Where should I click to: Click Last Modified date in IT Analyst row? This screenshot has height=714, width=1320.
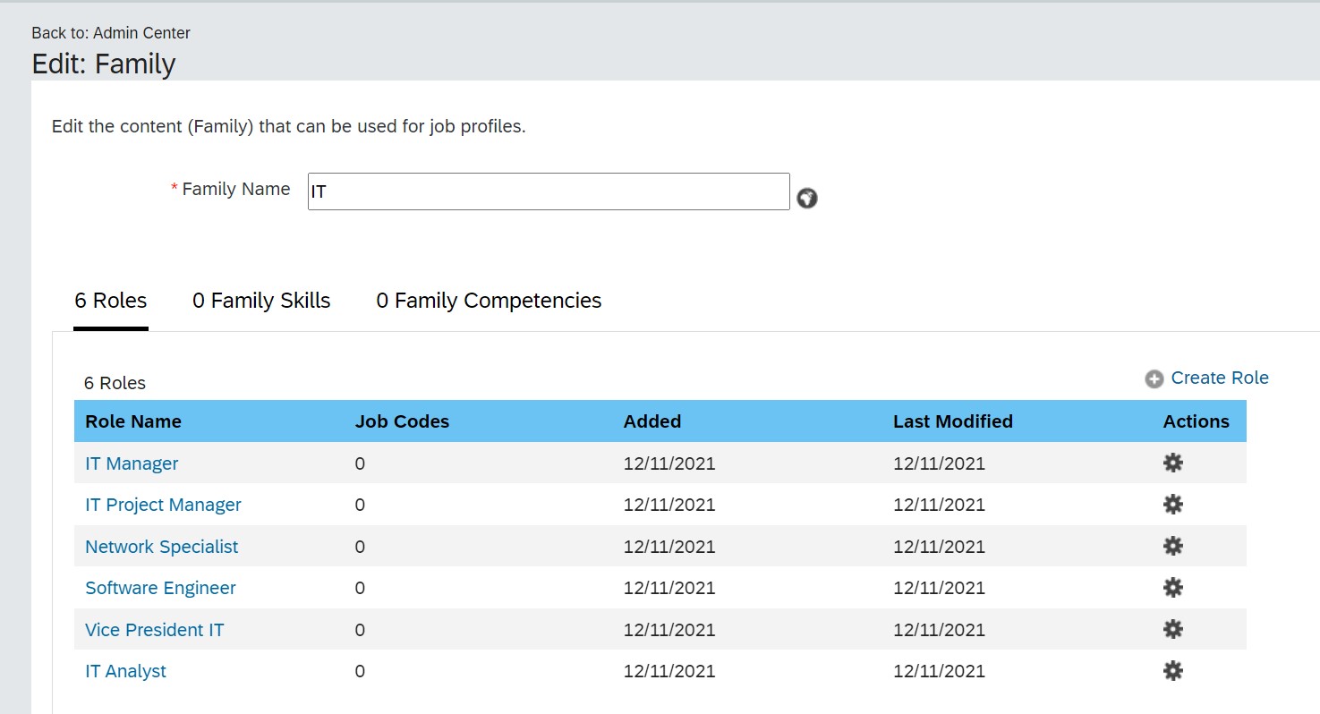coord(939,671)
